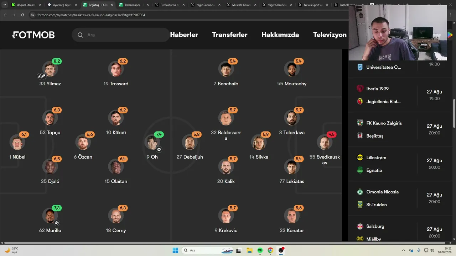This screenshot has height=256, width=456.
Task: Expand the hidden system tray icons chevron
Action: pyautogui.click(x=403, y=250)
